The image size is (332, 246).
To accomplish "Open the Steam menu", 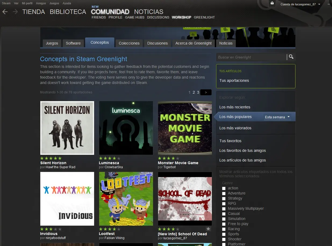I will tap(6, 3).
